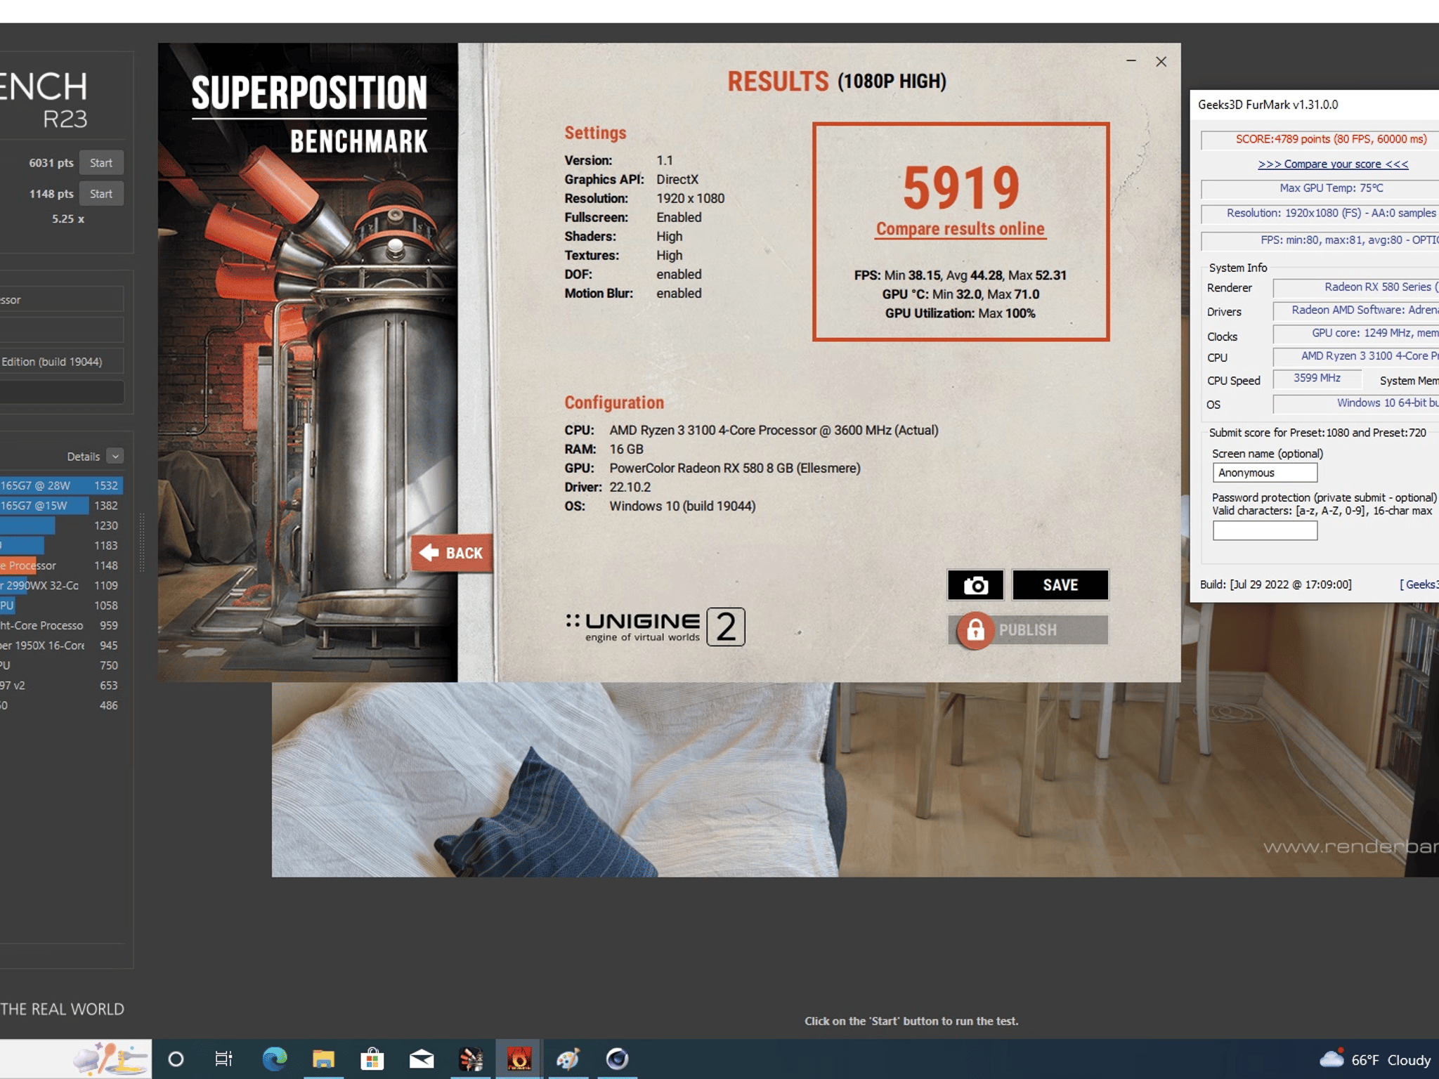The image size is (1439, 1079).
Task: Click FurMark Compare your score link
Action: tap(1333, 164)
